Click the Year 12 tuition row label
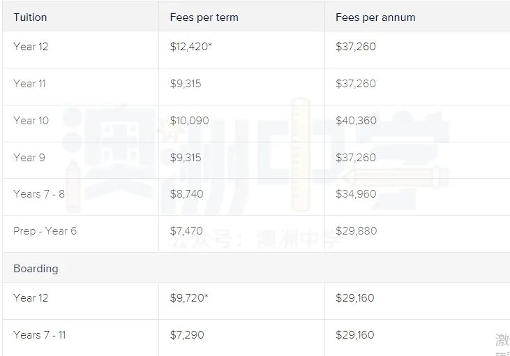This screenshot has width=510, height=356. pos(31,47)
